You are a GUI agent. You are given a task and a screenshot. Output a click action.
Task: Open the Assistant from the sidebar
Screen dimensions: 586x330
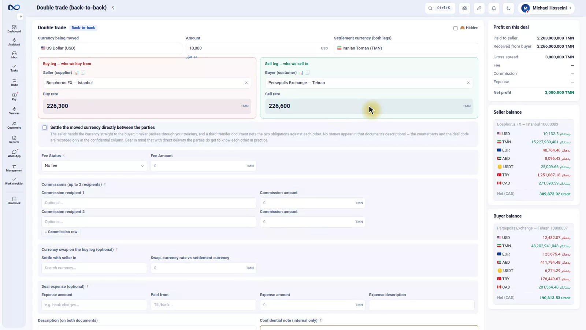pos(14,42)
